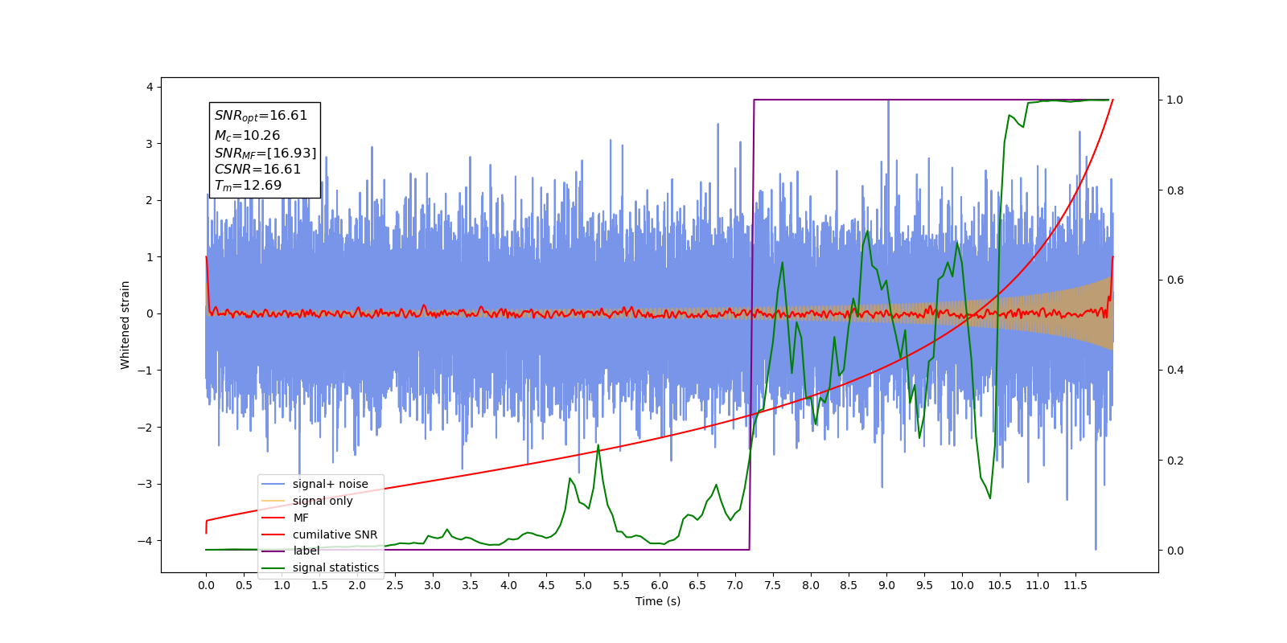Click the SNRMF=[16.93] annotation text
The width and height of the screenshot is (1287, 643).
pos(265,153)
